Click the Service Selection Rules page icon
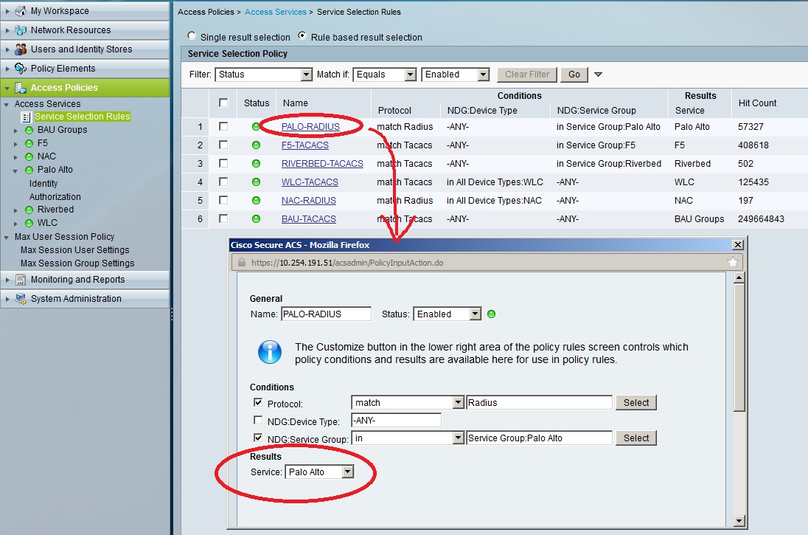Screen dimensions: 808x535 [26, 117]
